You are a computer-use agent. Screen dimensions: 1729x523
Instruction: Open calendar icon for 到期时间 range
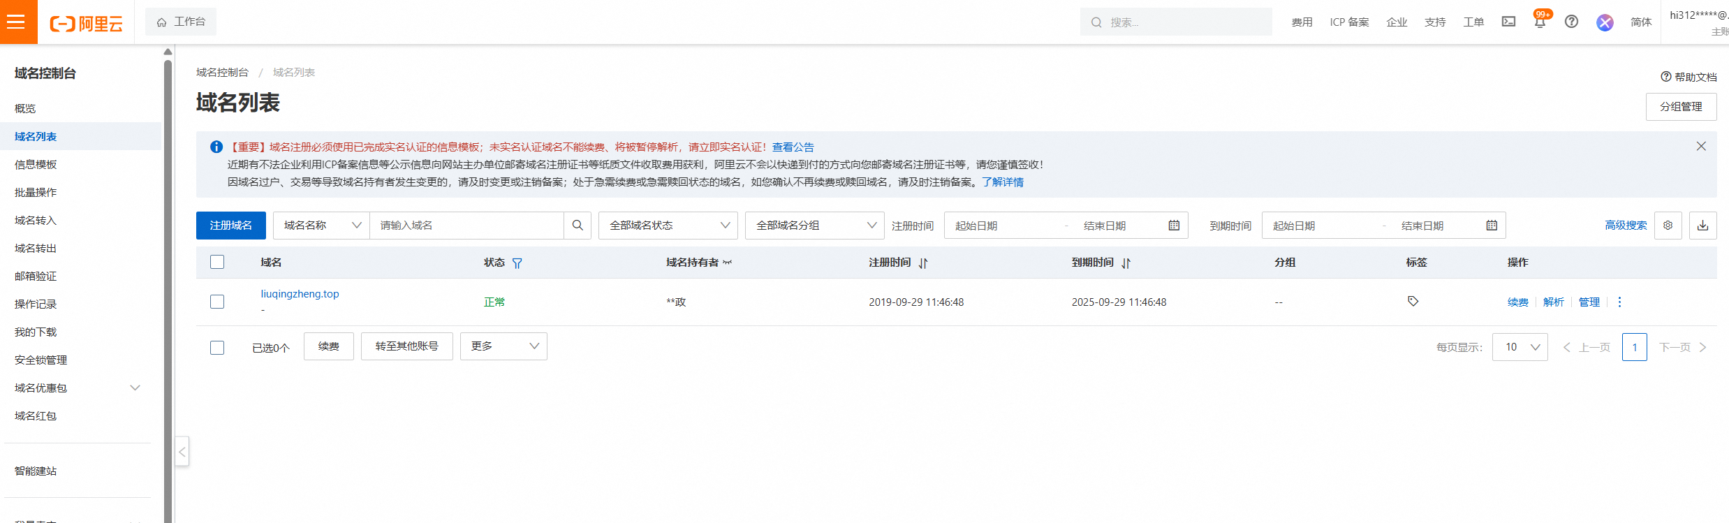[1492, 226]
